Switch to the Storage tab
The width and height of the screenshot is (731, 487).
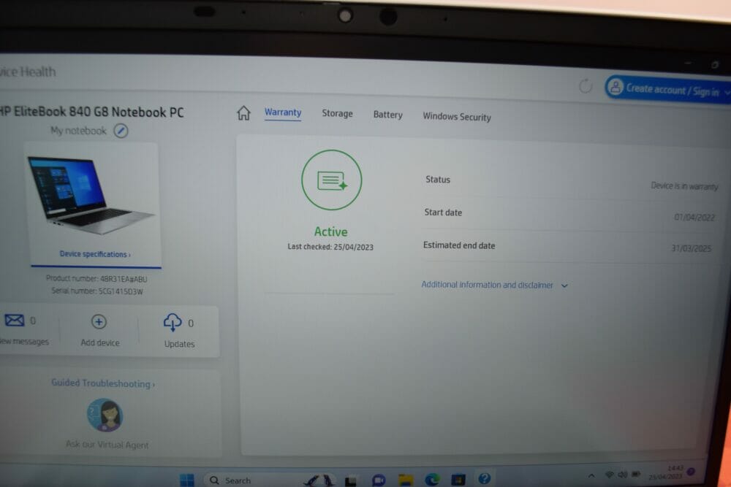pyautogui.click(x=337, y=114)
